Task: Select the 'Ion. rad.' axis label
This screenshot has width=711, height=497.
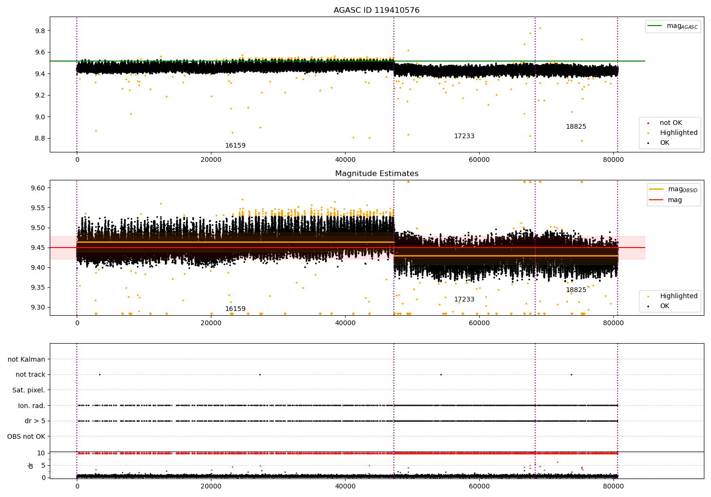Action: [x=31, y=406]
